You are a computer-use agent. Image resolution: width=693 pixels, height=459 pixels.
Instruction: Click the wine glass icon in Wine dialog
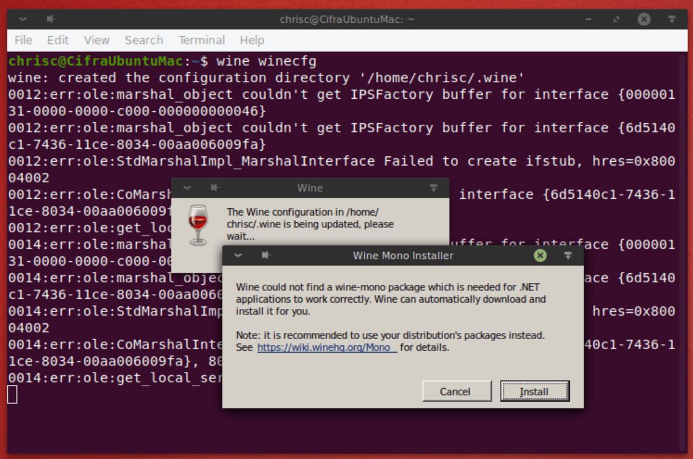[x=198, y=225]
